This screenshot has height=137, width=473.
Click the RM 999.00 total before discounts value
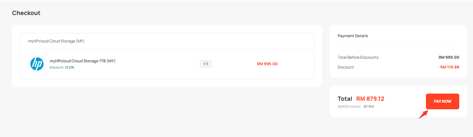point(448,57)
